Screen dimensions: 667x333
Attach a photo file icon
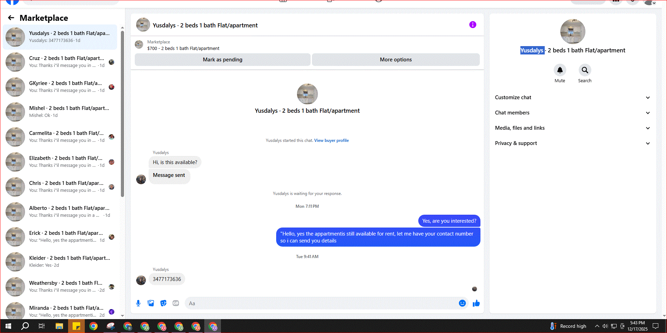click(151, 303)
